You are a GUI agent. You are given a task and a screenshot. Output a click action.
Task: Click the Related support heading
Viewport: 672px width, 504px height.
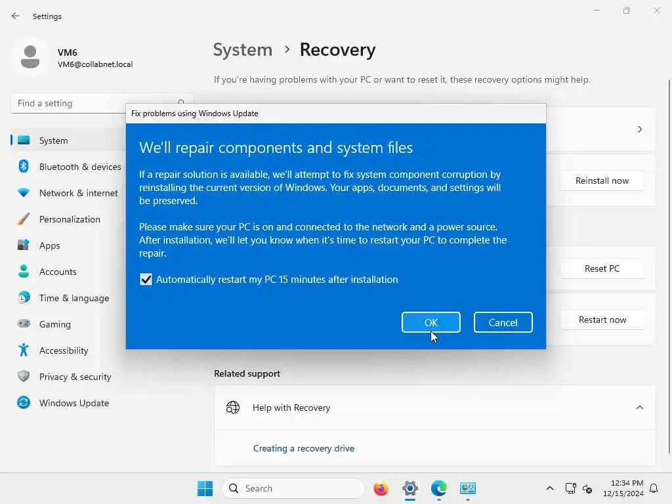click(x=247, y=373)
